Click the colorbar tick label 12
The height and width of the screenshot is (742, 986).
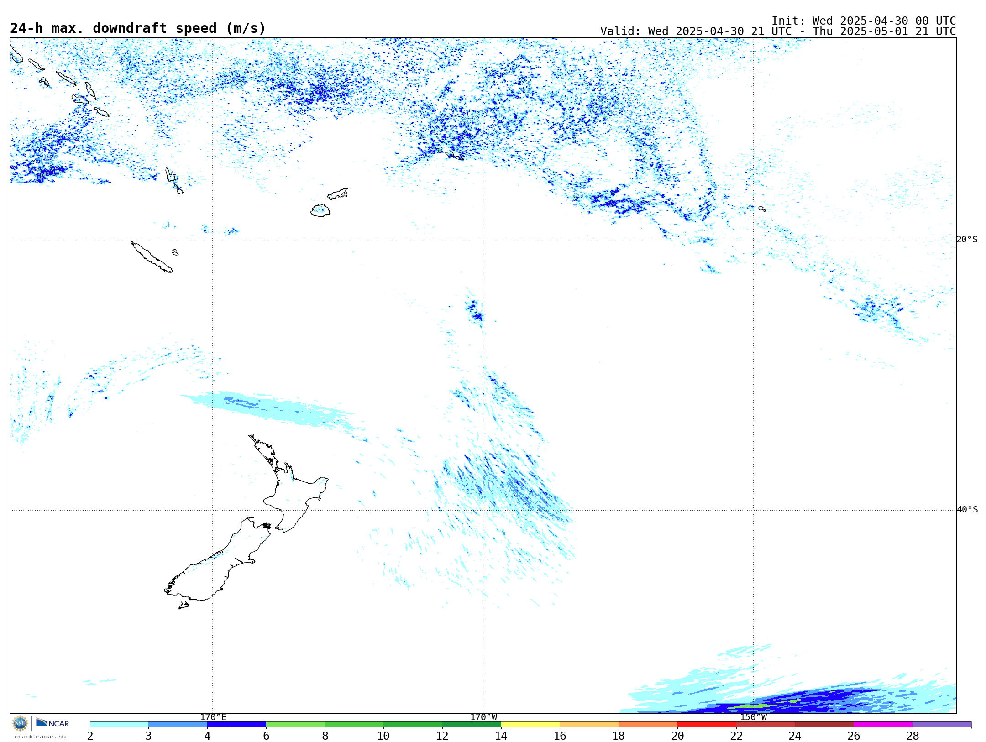click(442, 736)
